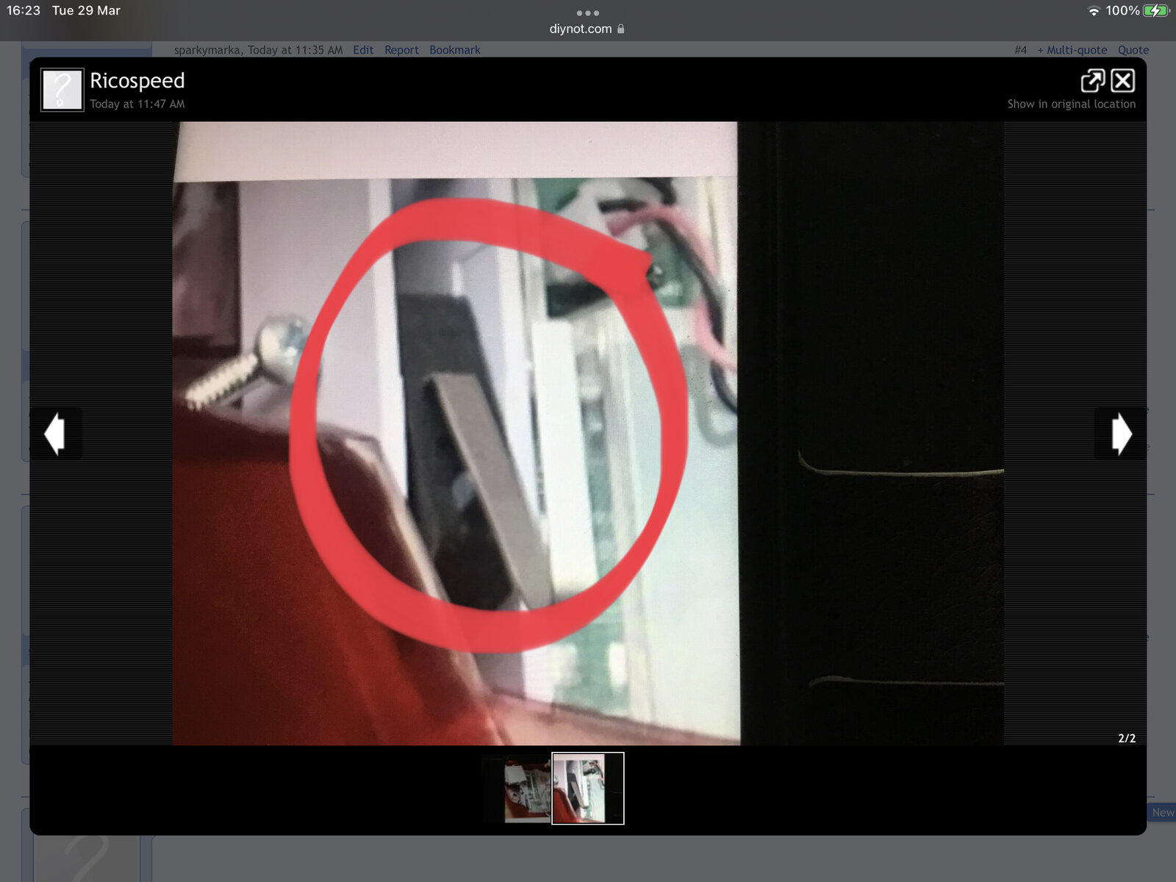Tap Ricospeed's avatar placeholder icon
1176x882 pixels.
(x=62, y=90)
